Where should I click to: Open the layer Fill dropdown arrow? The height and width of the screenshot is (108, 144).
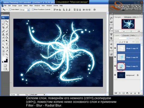141,42
